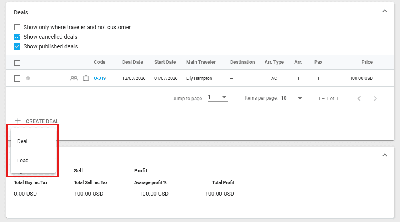The width and height of the screenshot is (400, 222).
Task: Tick the select-all checkbox in table header
Action: click(x=17, y=63)
